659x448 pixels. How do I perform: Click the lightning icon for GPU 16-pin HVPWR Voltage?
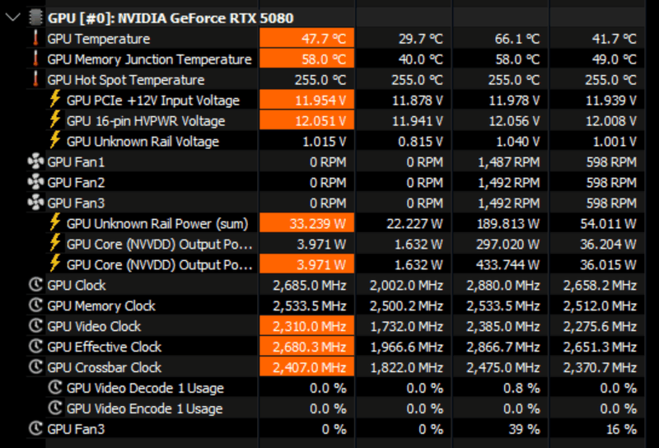[x=54, y=119]
